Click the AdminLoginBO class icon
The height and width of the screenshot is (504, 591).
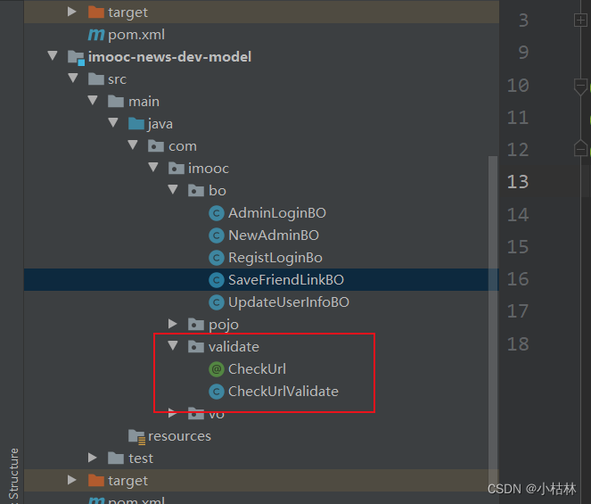pos(217,213)
